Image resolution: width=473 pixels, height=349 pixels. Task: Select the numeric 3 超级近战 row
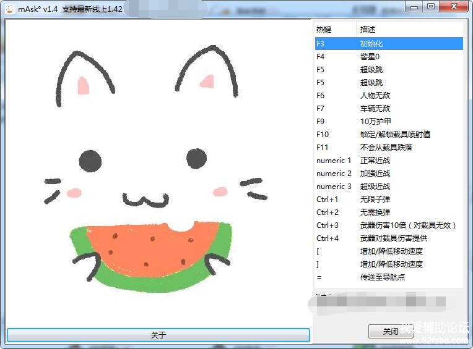(389, 186)
